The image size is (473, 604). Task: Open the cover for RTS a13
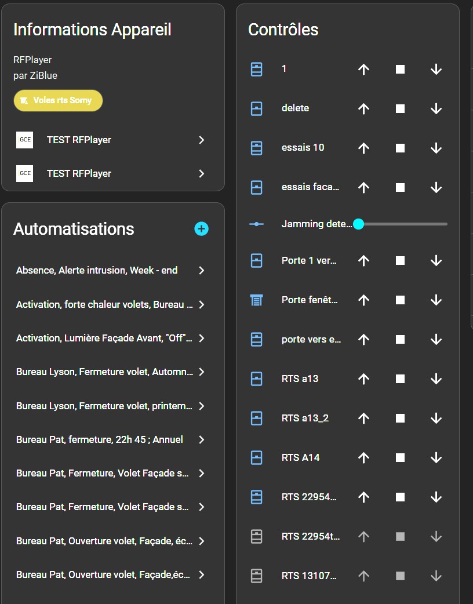coord(363,379)
